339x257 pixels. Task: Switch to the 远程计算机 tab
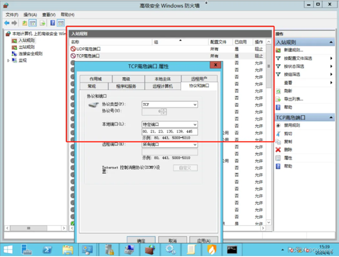coord(163,86)
